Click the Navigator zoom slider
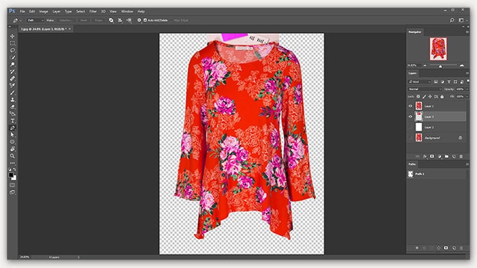The image size is (477, 268). pos(440,65)
